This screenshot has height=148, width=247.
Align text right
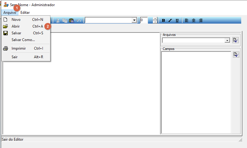[201, 20]
